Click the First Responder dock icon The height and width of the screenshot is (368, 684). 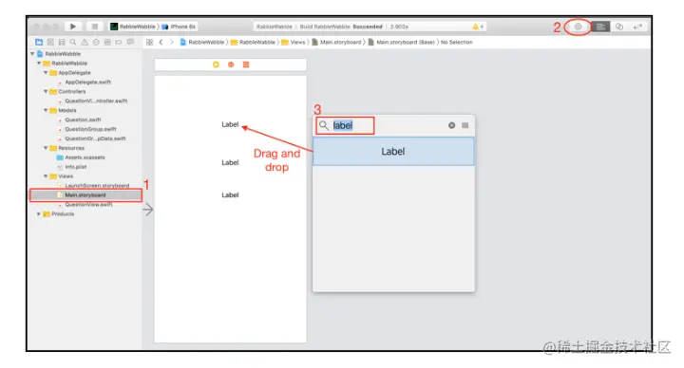231,64
